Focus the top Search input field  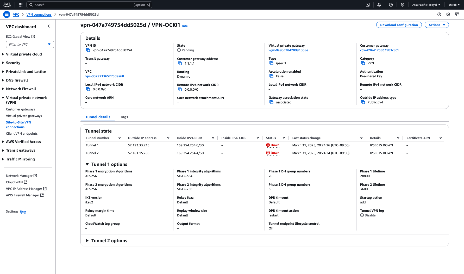(x=89, y=5)
